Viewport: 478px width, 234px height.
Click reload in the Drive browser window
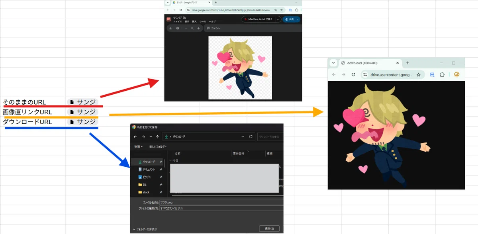(181, 10)
